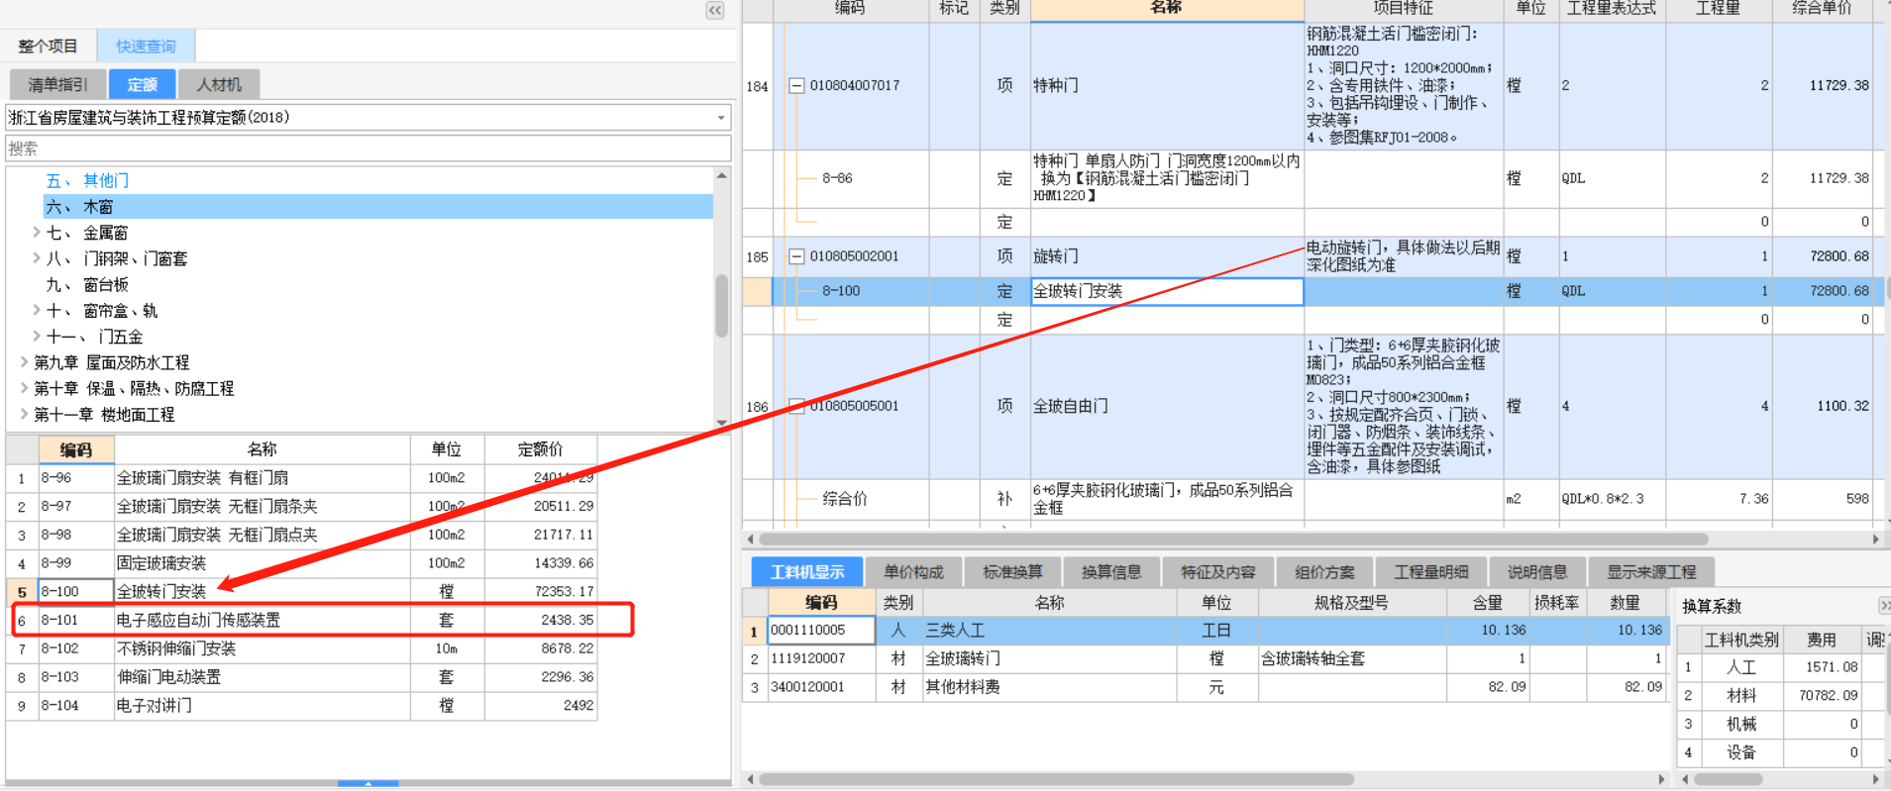Select quota row 8-103 伸缩门电动装置
Image resolution: width=1891 pixels, height=791 pixels.
click(302, 677)
